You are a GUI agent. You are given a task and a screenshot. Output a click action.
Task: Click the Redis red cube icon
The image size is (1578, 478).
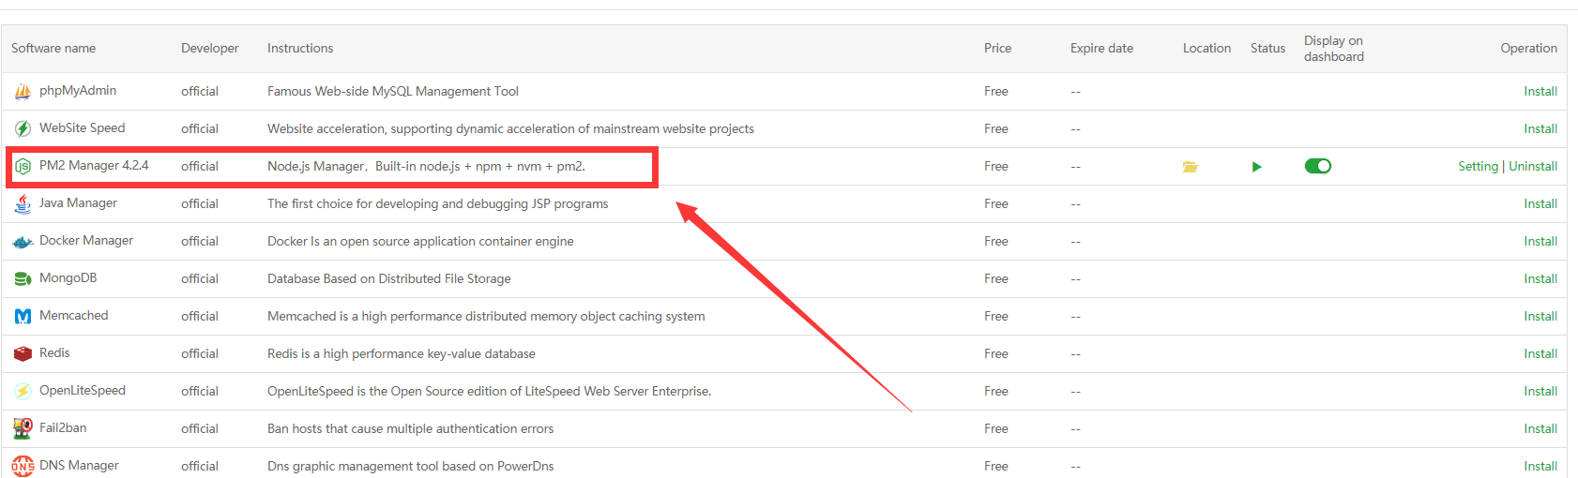23,353
